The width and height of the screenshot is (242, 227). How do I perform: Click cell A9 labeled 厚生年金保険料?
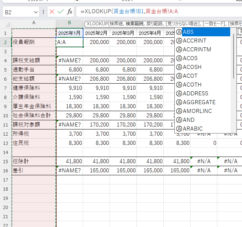34,106
